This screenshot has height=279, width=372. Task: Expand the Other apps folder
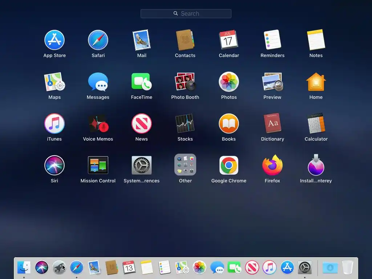[x=185, y=165]
